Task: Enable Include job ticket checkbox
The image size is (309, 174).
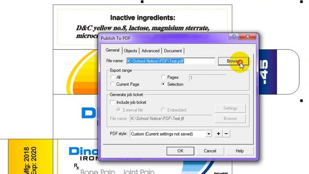Action: [x=112, y=102]
